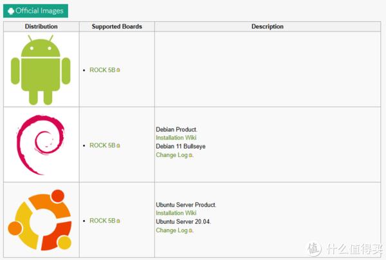Click lock icon beside Android ROCK 5B

[118, 70]
